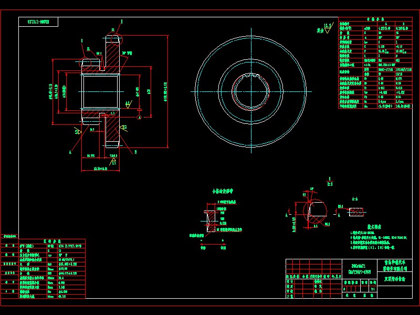Select the synchronizer tooth profile detail sketch

pyautogui.click(x=211, y=221)
